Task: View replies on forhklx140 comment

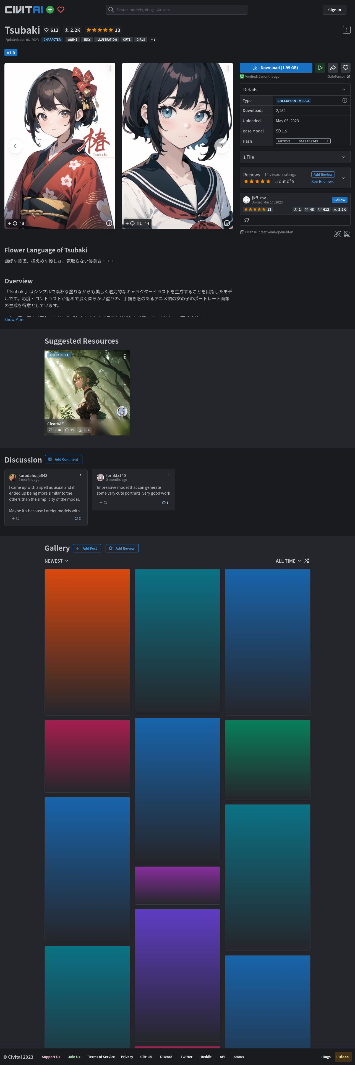Action: point(165,503)
